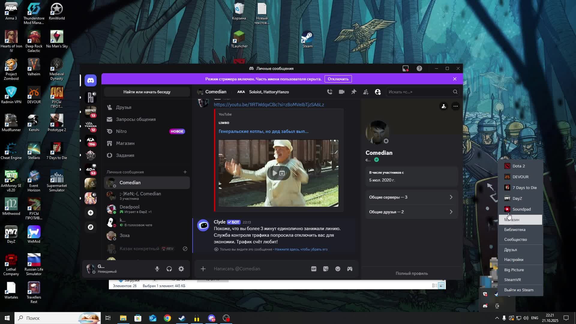
Task: Start a voice call with Comedian
Action: (x=330, y=92)
